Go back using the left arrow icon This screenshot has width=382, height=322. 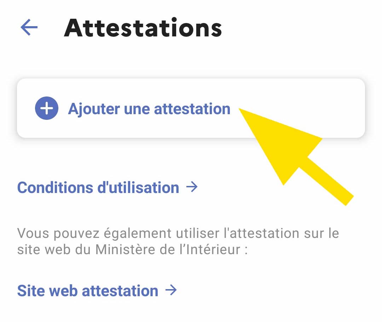pyautogui.click(x=29, y=27)
